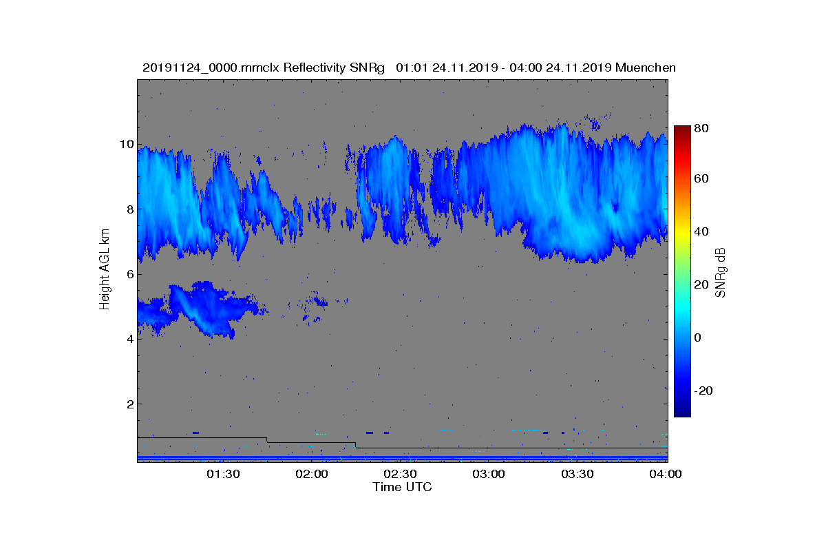The width and height of the screenshot is (826, 551).
Task: Click the 03:30 time tick label
Action: (578, 474)
